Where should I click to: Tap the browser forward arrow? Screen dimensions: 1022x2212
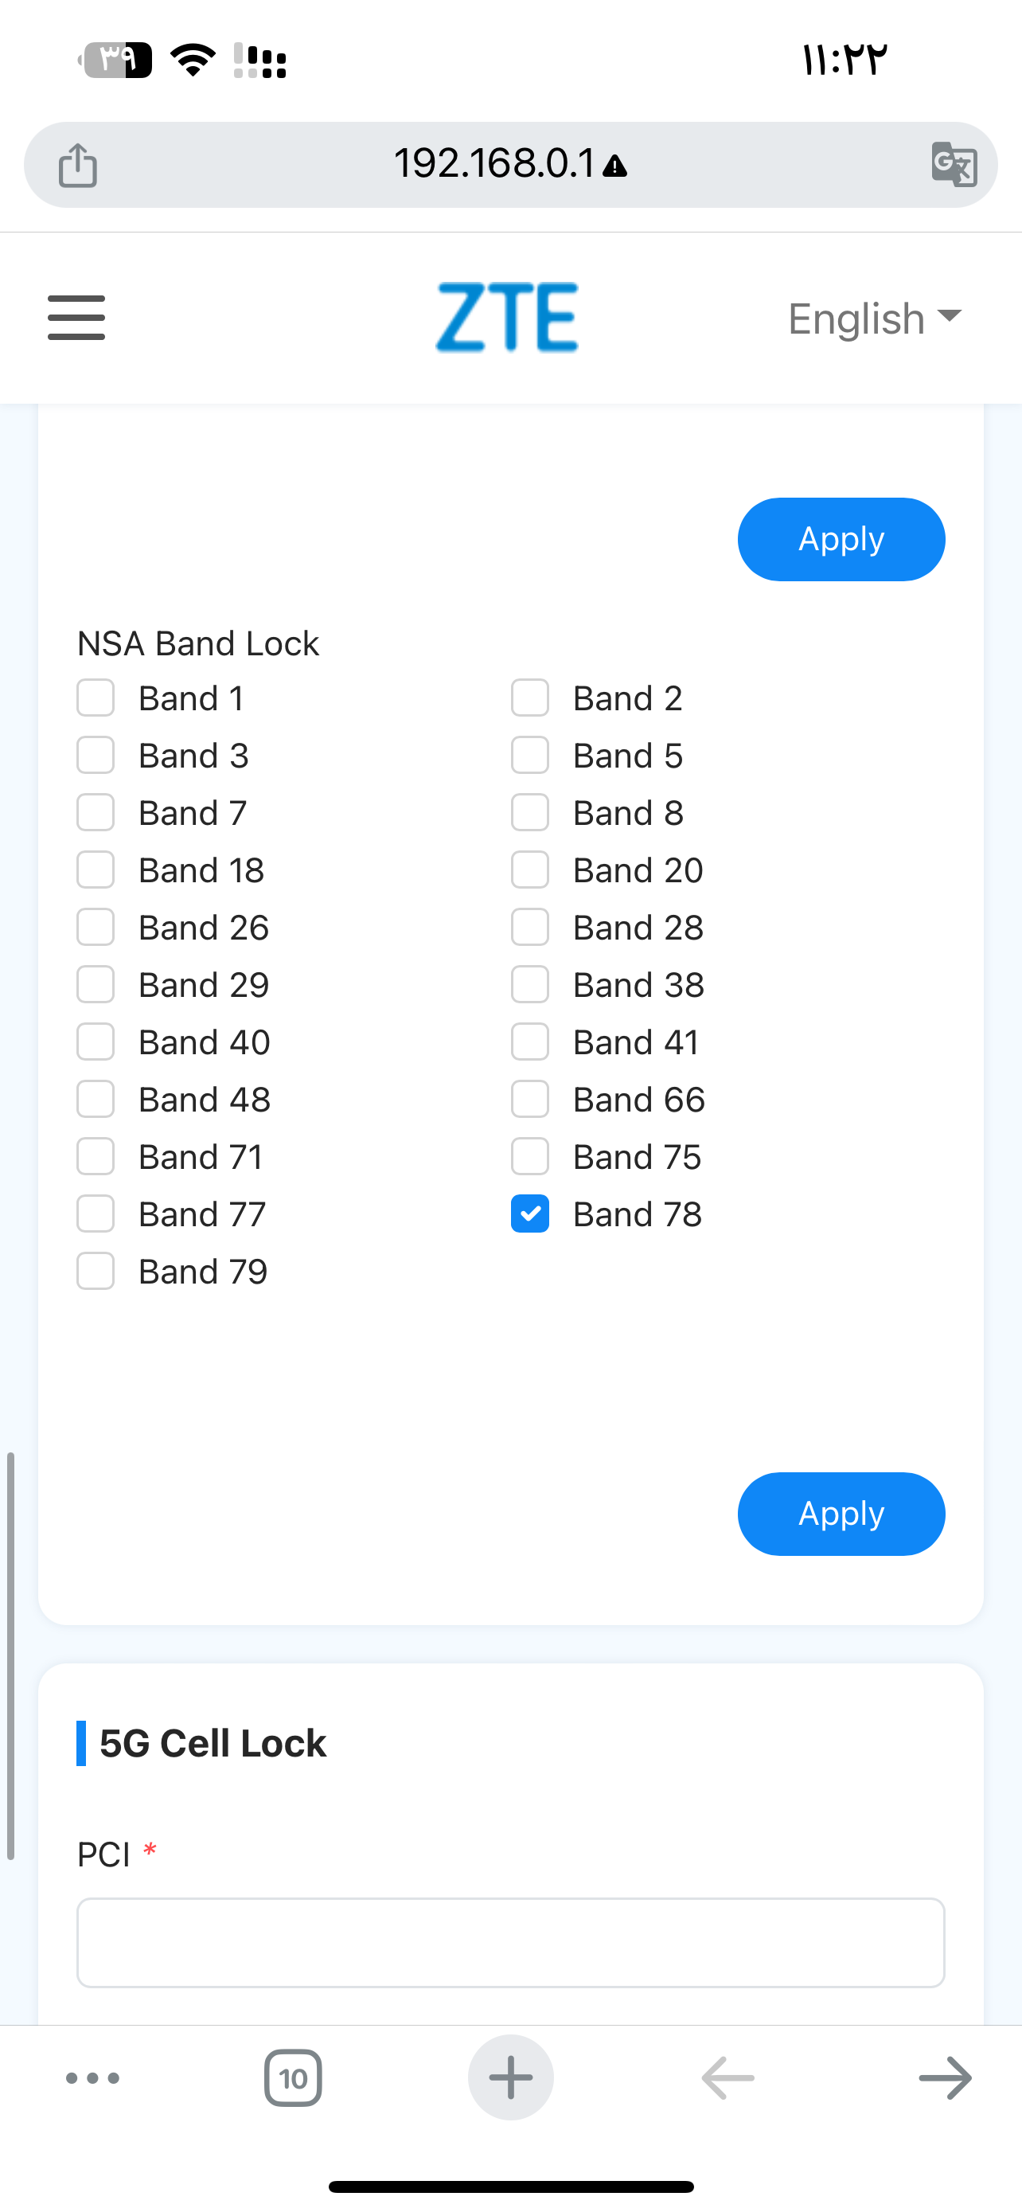pyautogui.click(x=945, y=2078)
